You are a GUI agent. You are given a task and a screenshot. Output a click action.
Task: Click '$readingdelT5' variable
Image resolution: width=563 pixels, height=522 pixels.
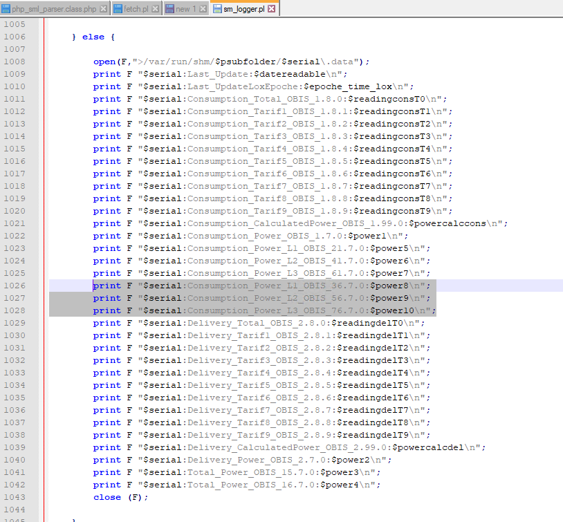click(373, 386)
